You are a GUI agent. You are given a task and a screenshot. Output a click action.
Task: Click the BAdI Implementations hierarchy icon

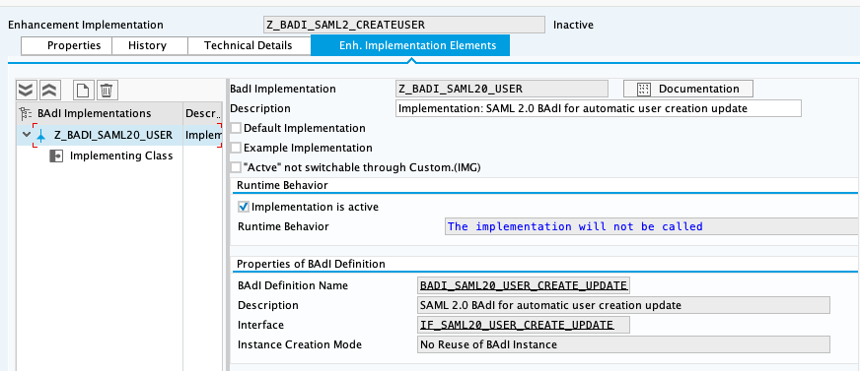26,114
